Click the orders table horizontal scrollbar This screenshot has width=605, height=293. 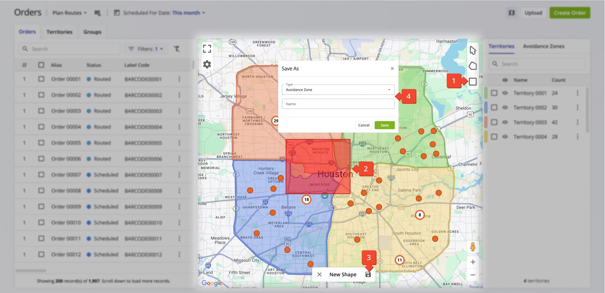31,271
